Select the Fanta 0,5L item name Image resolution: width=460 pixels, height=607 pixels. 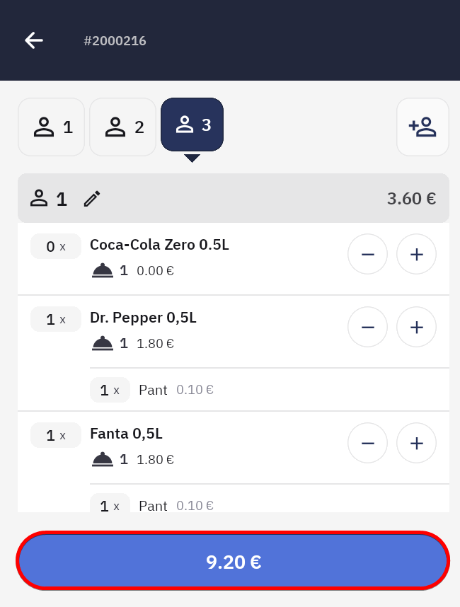pos(126,433)
